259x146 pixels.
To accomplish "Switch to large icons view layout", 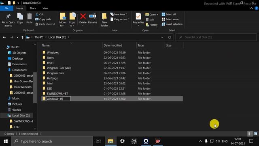I will click(255, 134).
